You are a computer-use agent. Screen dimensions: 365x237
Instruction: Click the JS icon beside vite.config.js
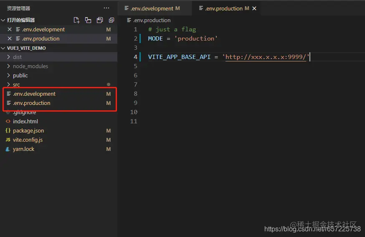[x=8, y=140]
